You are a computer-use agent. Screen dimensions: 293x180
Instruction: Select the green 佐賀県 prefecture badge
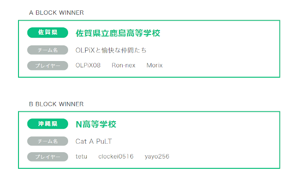click(x=47, y=33)
